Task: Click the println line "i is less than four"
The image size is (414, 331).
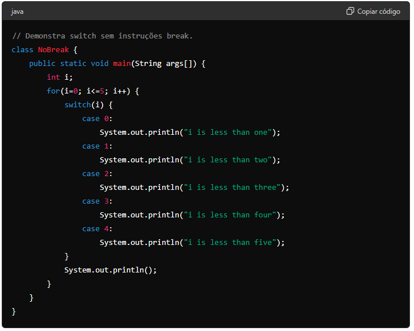Action: pos(192,215)
